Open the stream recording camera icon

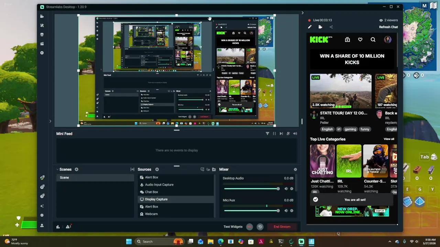[320, 27]
